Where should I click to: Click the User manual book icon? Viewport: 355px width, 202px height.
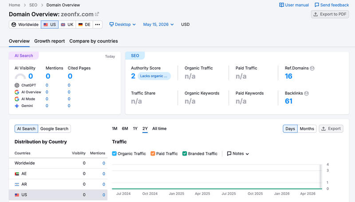tap(281, 5)
